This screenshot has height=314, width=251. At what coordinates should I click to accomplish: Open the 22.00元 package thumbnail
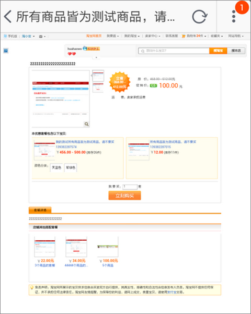tap(44, 246)
